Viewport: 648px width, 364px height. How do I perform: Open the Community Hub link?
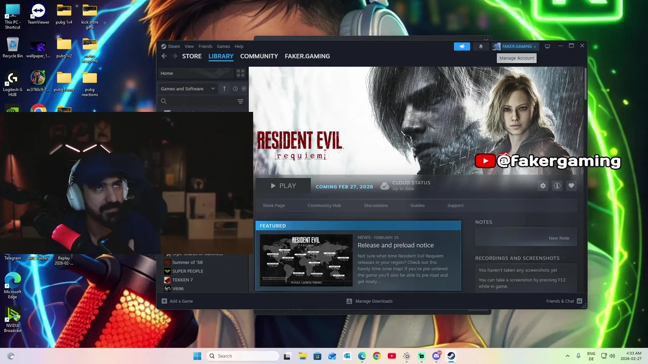coord(324,205)
